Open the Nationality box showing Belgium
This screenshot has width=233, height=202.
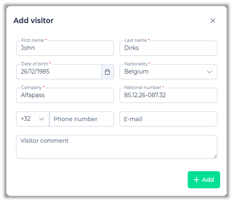[165, 72]
